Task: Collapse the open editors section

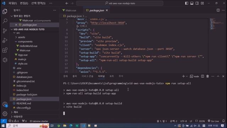Action: (34, 16)
